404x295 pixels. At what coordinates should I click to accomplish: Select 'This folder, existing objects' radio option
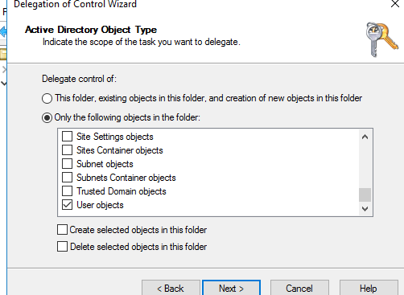click(x=47, y=98)
